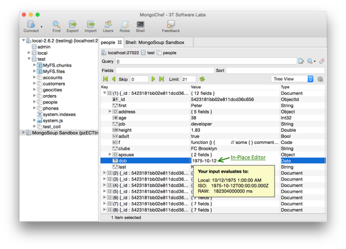This screenshot has height=249, width=346.
Task: Expand the MongoSoup Sandbox connection
Action: [x=23, y=132]
